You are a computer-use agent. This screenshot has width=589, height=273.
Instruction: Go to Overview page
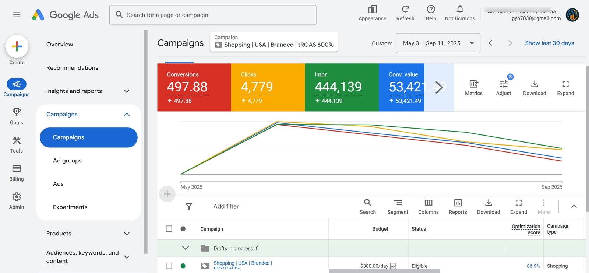[60, 45]
